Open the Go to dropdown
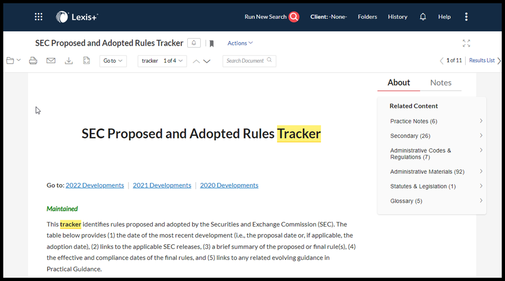505x281 pixels. 113,61
